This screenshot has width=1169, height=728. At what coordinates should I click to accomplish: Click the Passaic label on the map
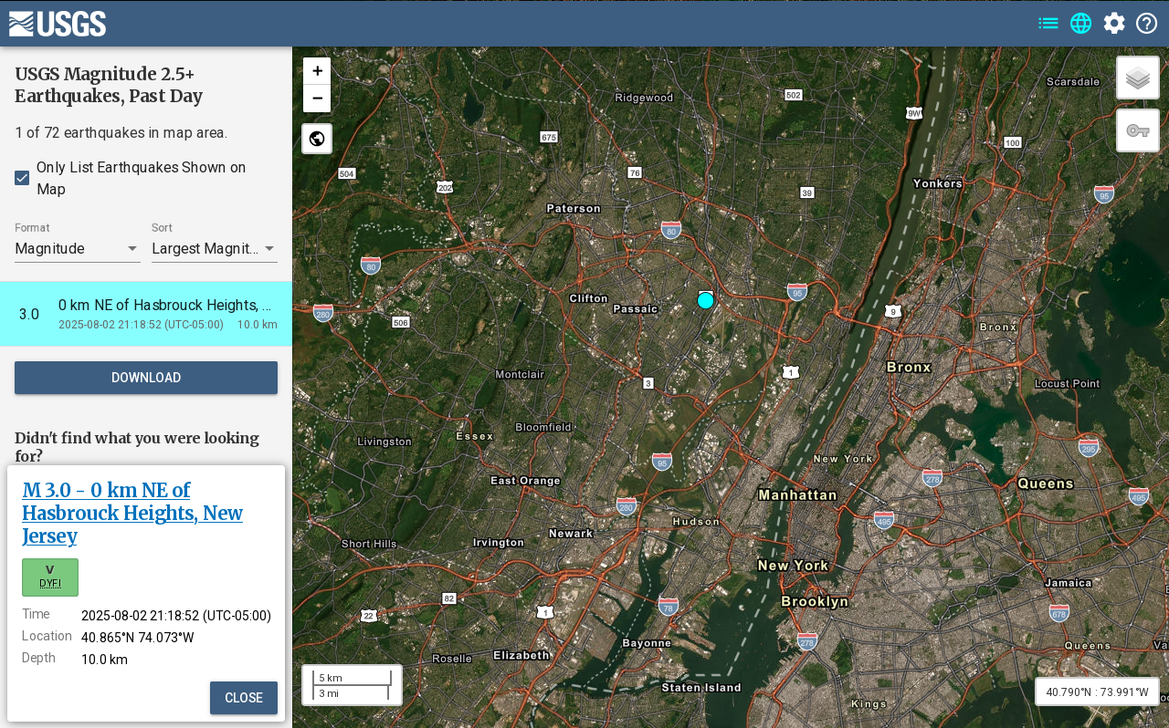click(x=636, y=308)
